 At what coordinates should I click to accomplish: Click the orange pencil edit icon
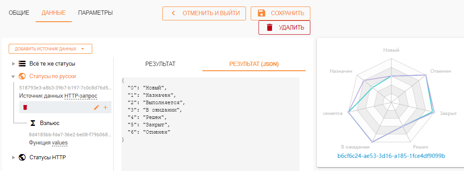pos(96,108)
